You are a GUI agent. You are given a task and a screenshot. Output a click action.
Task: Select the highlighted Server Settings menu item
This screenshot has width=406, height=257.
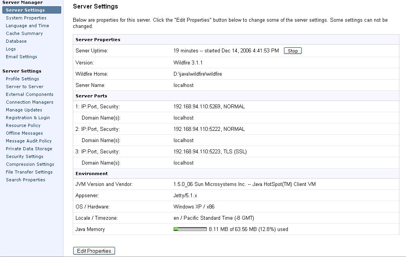click(25, 10)
